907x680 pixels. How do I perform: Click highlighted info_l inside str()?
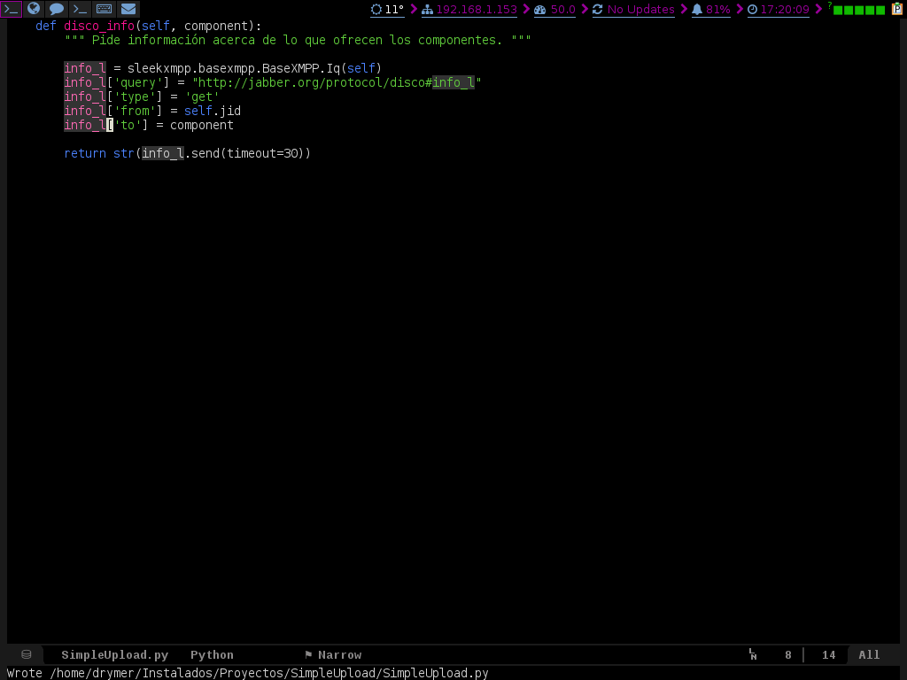pos(163,153)
